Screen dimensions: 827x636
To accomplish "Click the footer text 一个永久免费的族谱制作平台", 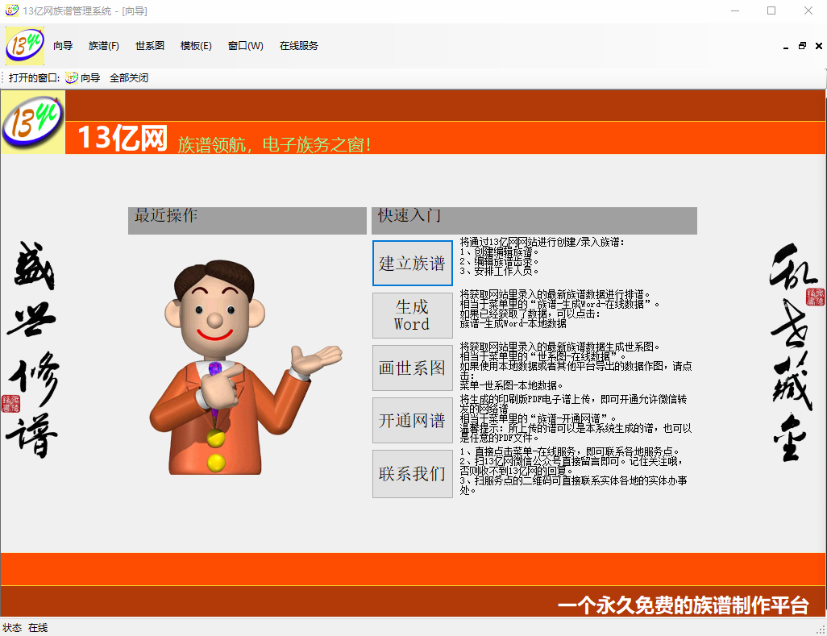I will click(683, 605).
